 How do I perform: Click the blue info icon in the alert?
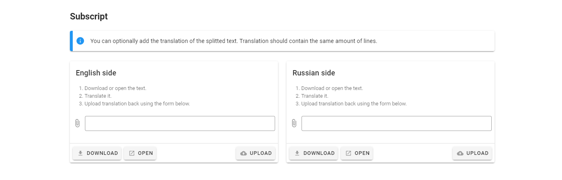click(x=80, y=41)
